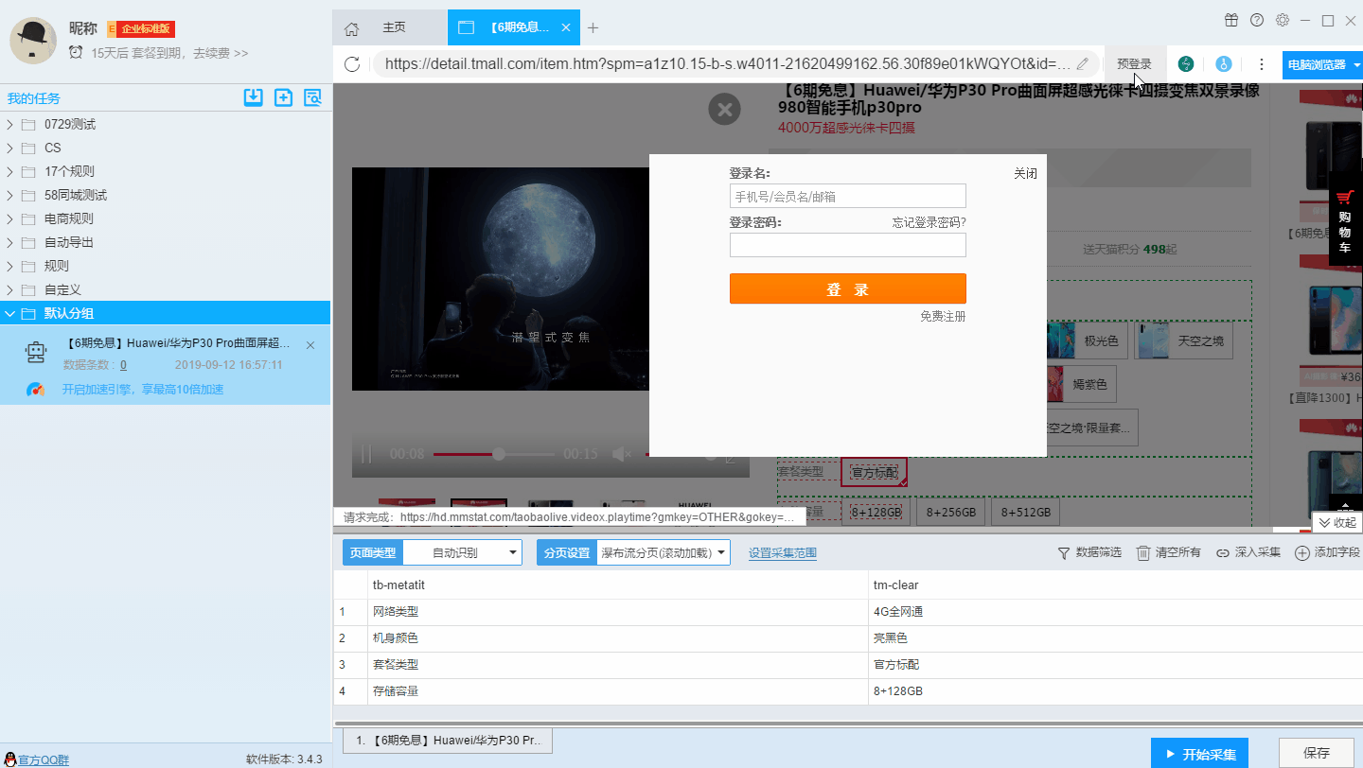1363x768 pixels.
Task: Click the orange 登录 button
Action: coord(848,289)
